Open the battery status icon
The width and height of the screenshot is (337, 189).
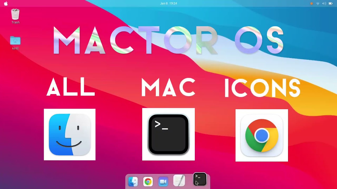click(x=331, y=3)
